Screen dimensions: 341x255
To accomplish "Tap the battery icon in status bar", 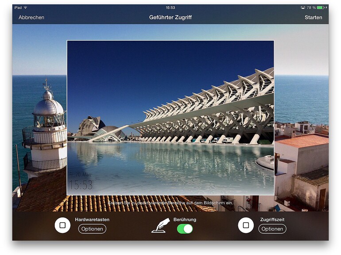I will [x=321, y=7].
